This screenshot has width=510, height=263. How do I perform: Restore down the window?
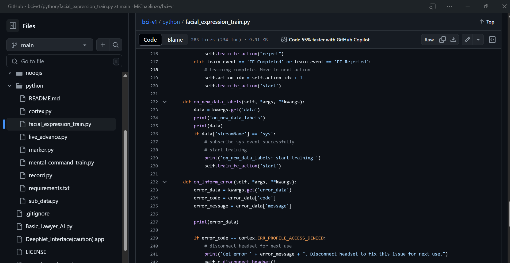(x=486, y=6)
